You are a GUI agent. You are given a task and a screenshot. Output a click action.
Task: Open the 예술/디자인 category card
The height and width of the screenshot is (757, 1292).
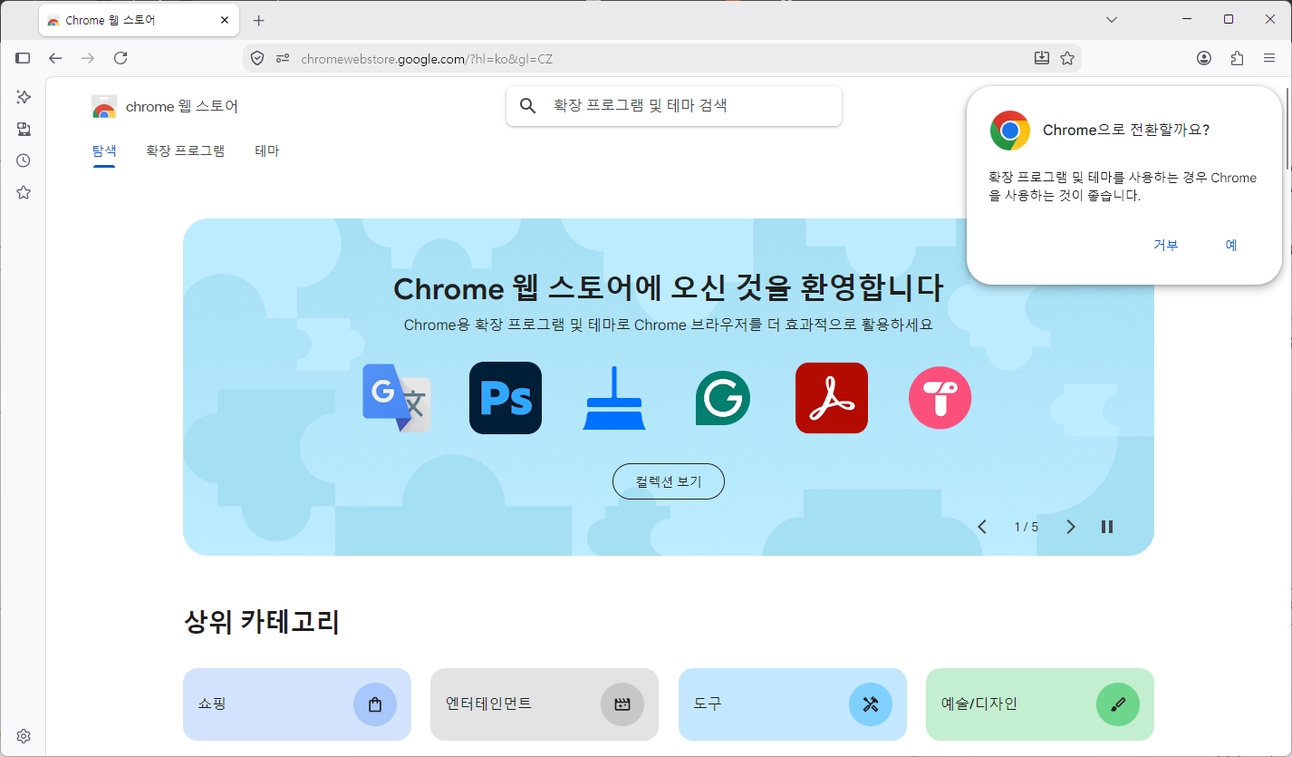[x=1040, y=704]
